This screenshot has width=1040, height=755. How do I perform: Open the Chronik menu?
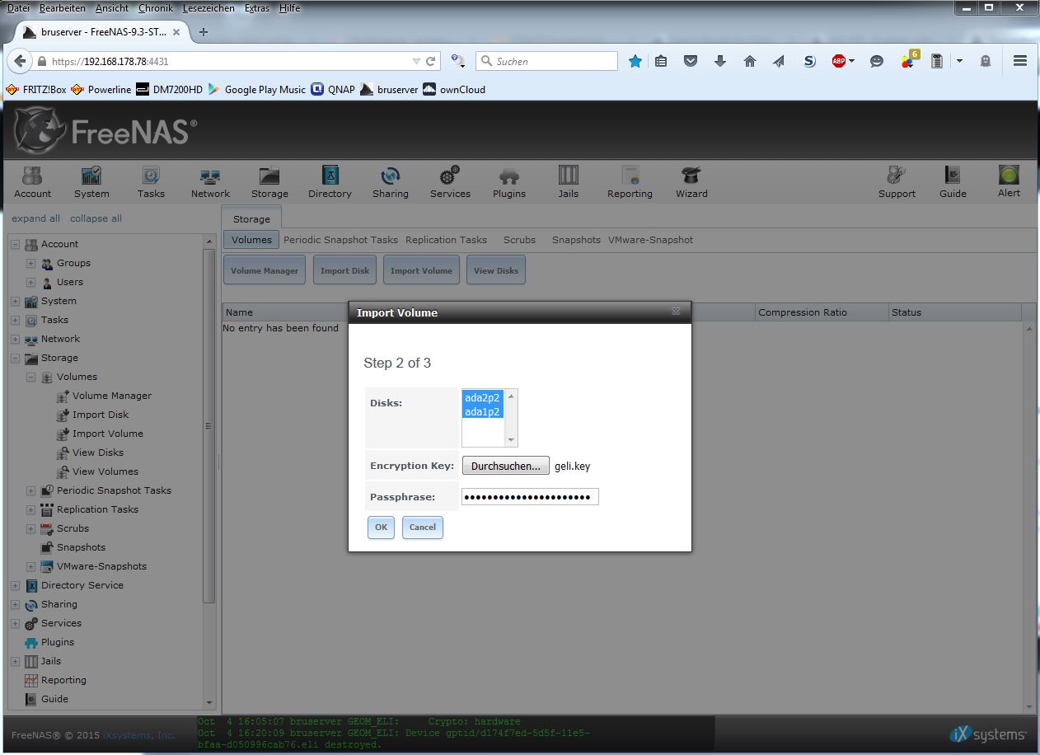[156, 8]
